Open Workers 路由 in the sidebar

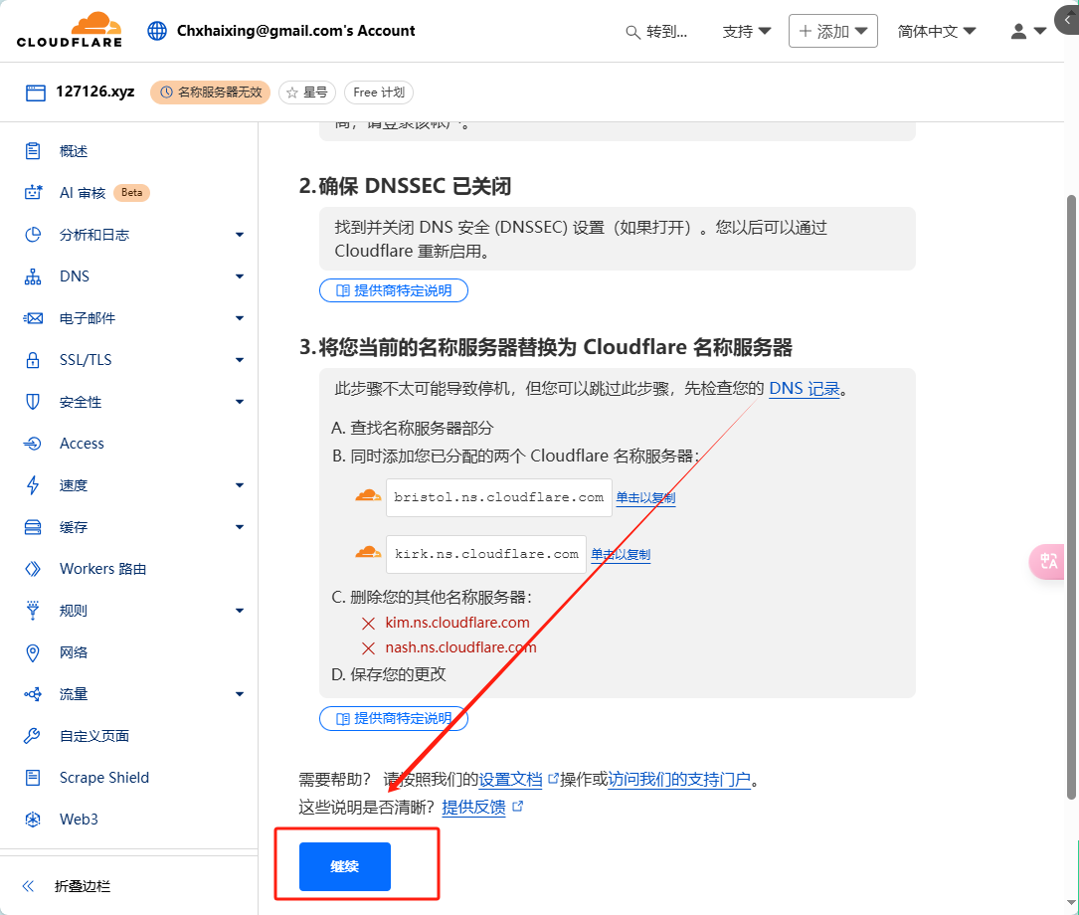tap(102, 569)
